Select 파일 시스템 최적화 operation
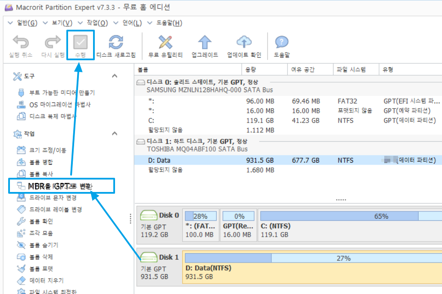The width and height of the screenshot is (442, 294). point(47,291)
